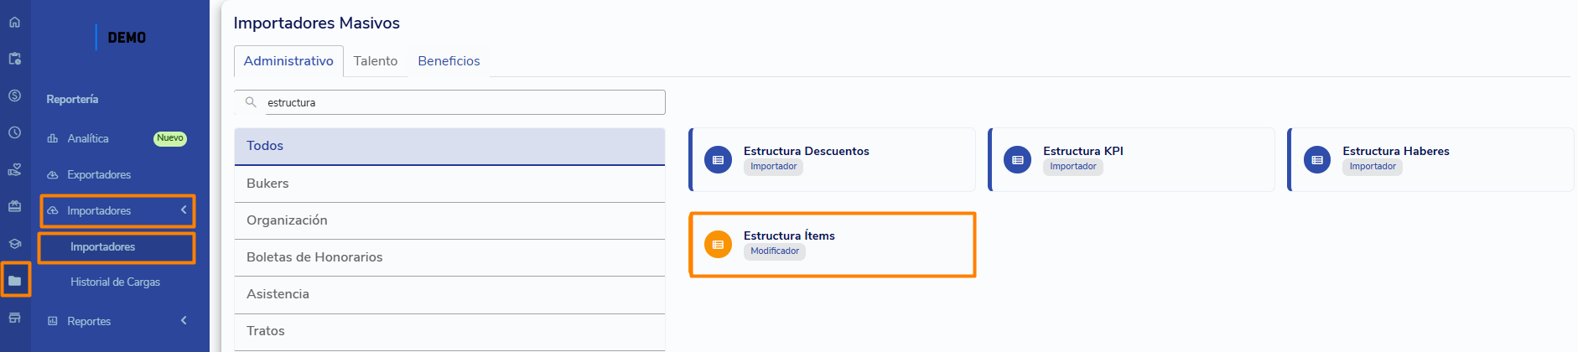
Task: Open the clock icon in left rail
Action: pyautogui.click(x=14, y=132)
